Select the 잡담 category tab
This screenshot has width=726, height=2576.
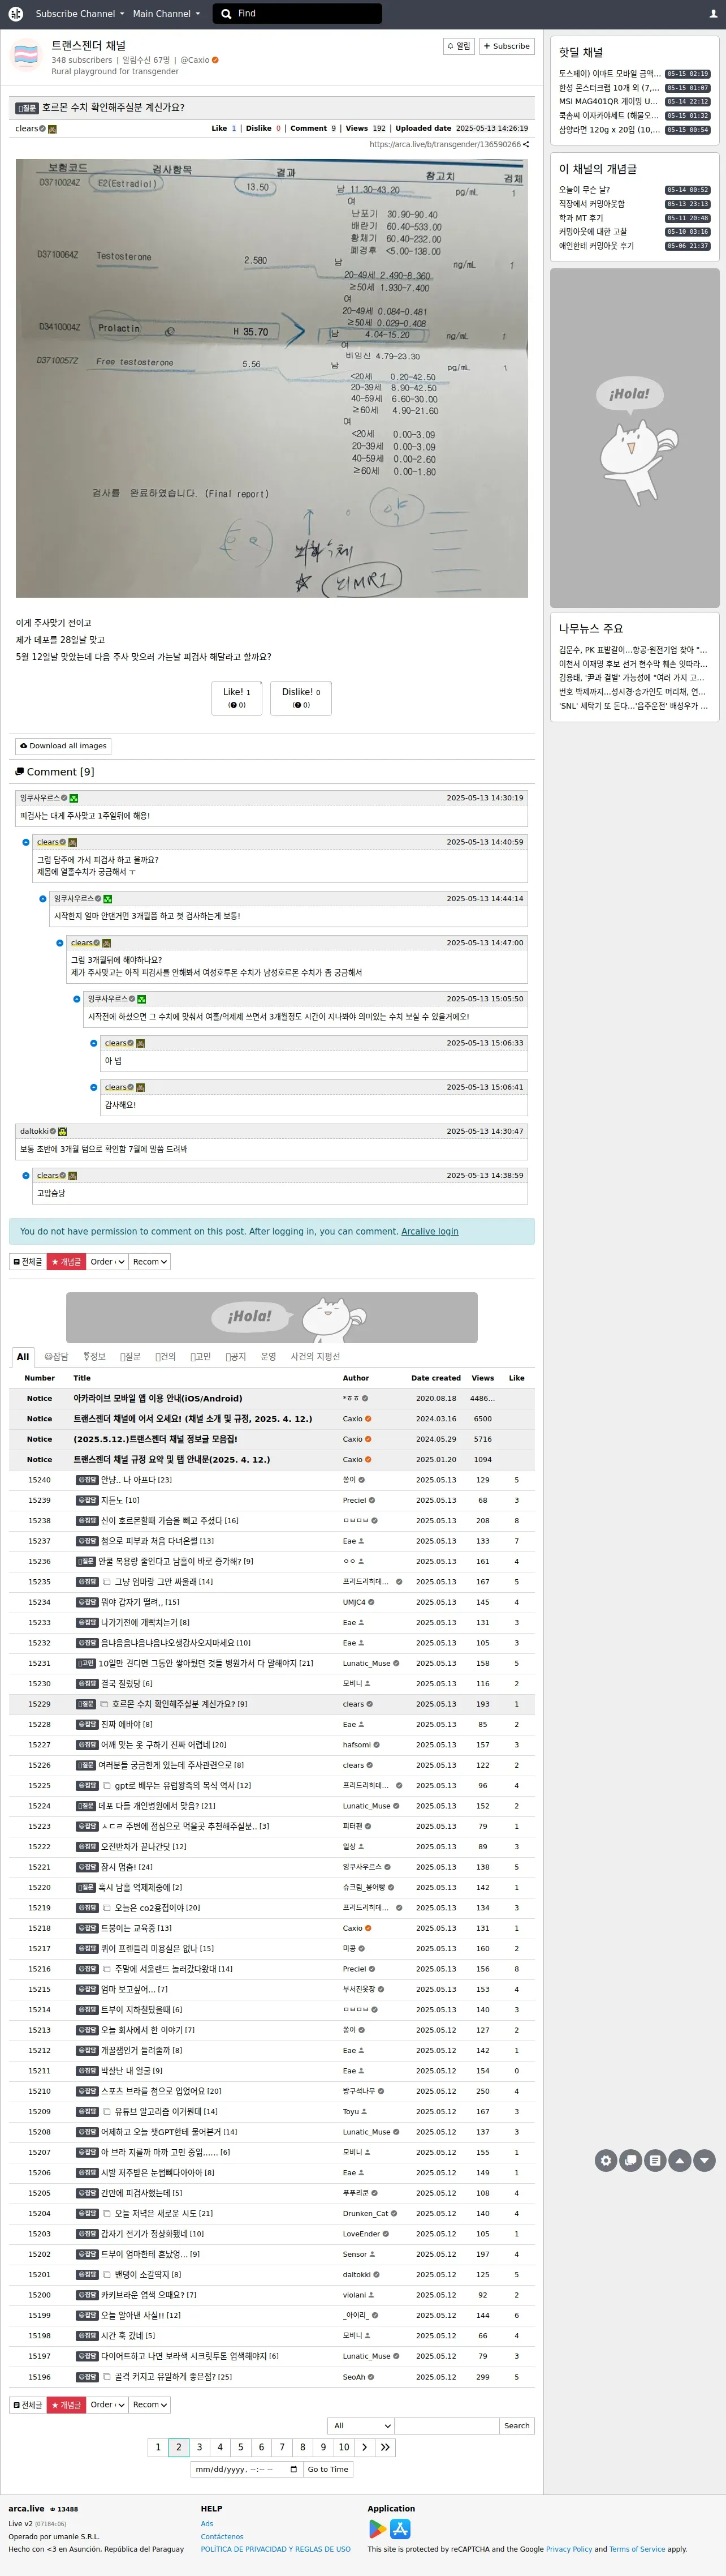pos(57,1357)
